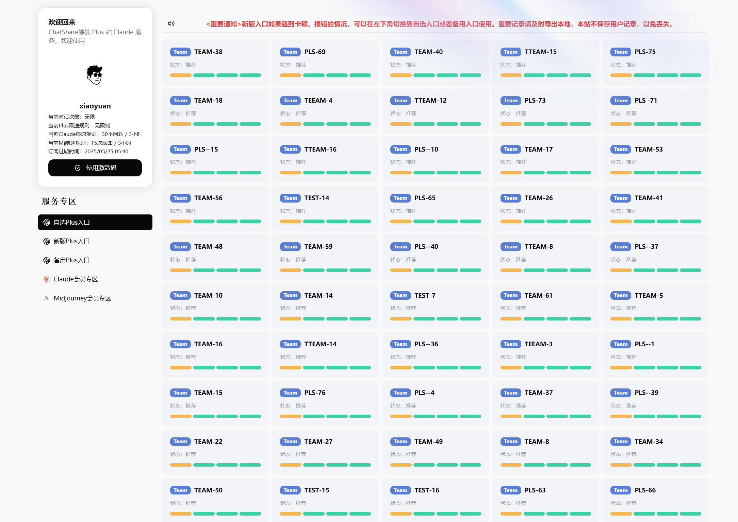Click the Team badge on PLS-69

tap(290, 52)
